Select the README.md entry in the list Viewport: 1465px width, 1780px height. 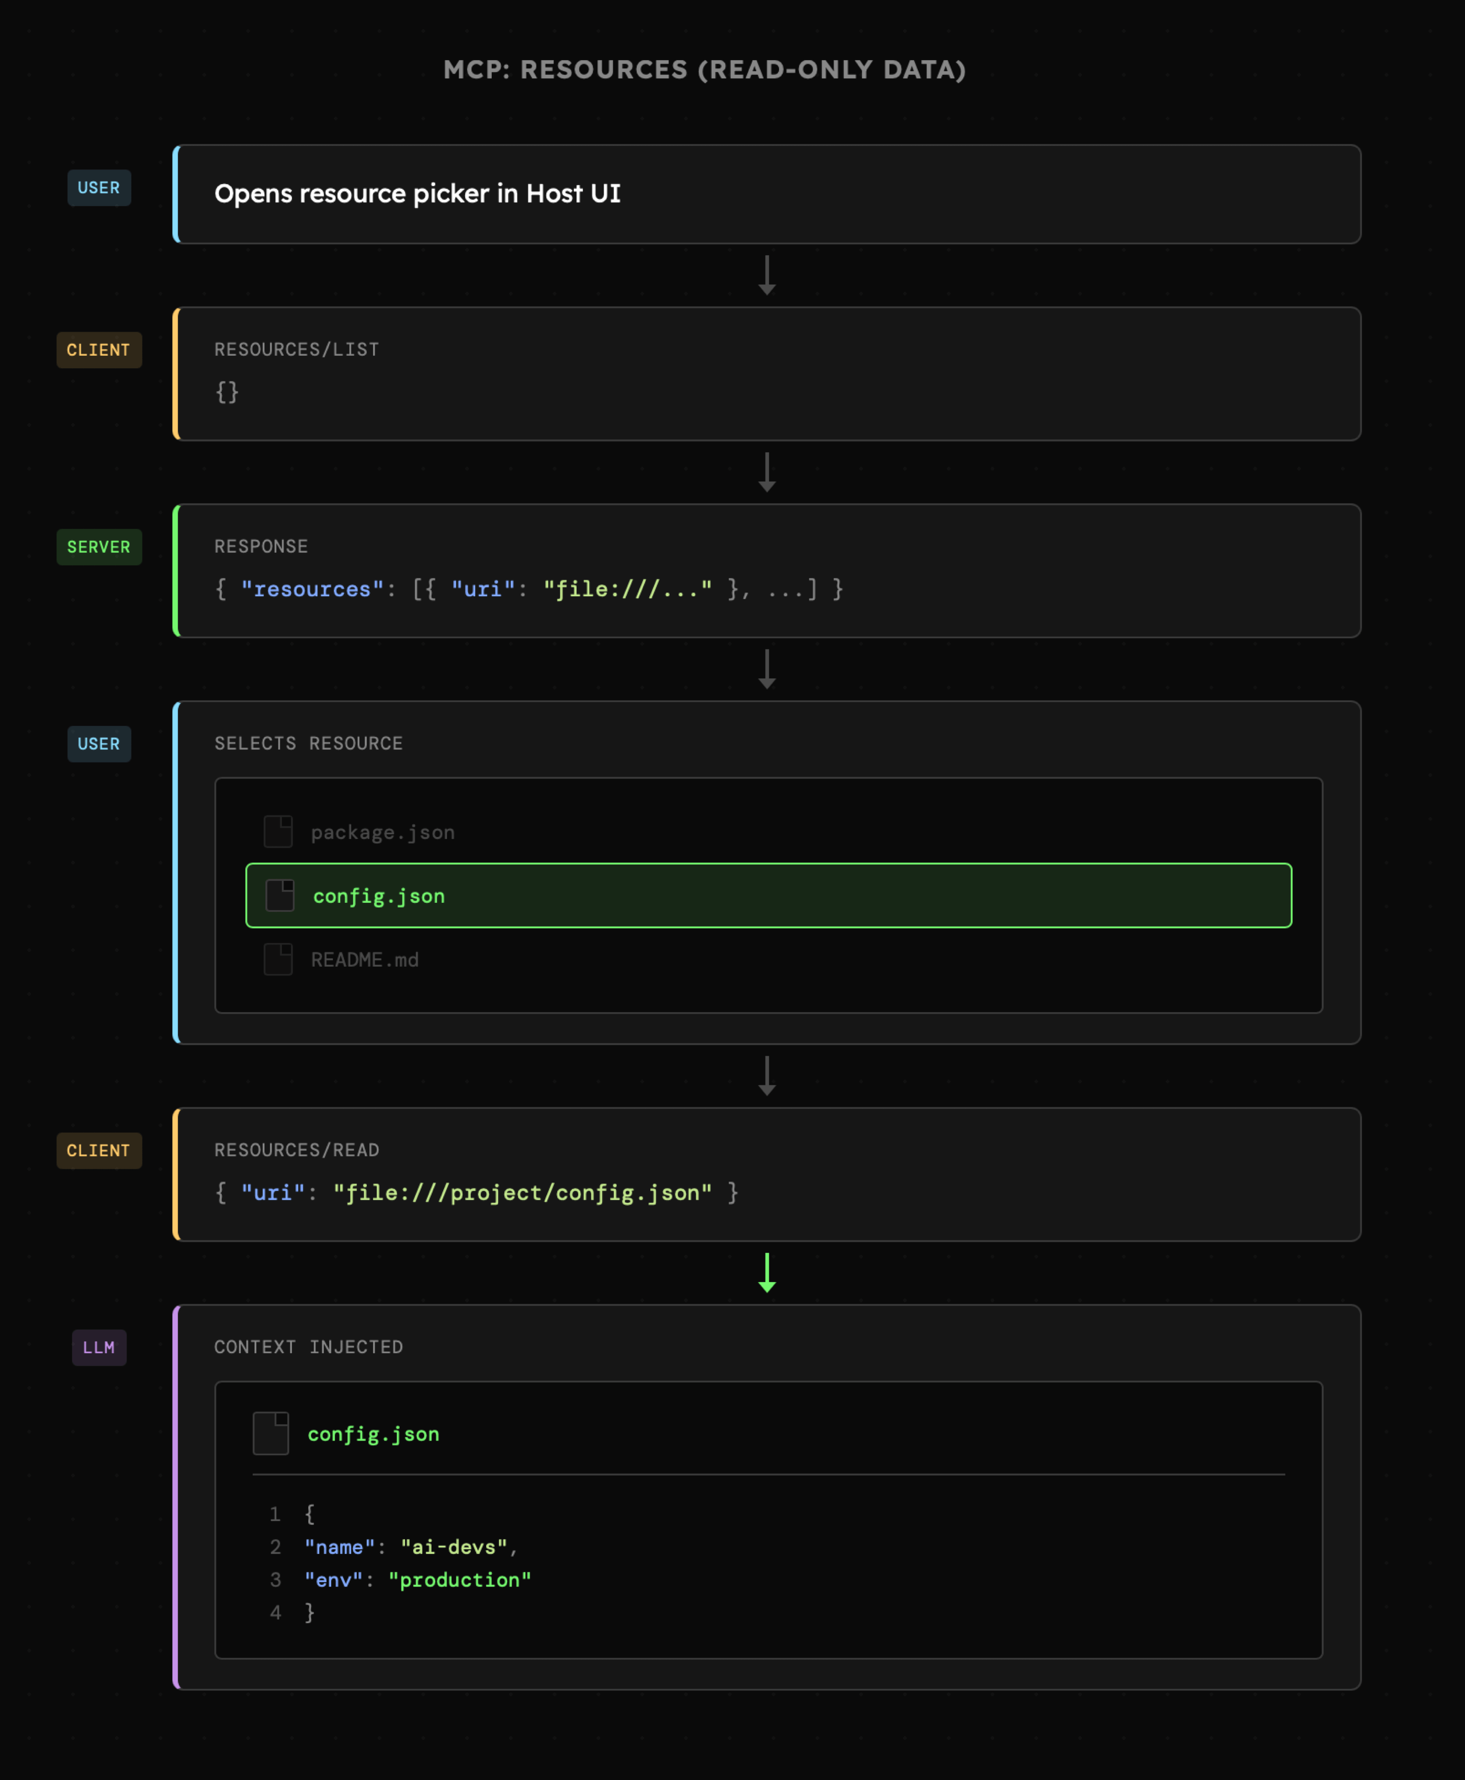coord(365,960)
